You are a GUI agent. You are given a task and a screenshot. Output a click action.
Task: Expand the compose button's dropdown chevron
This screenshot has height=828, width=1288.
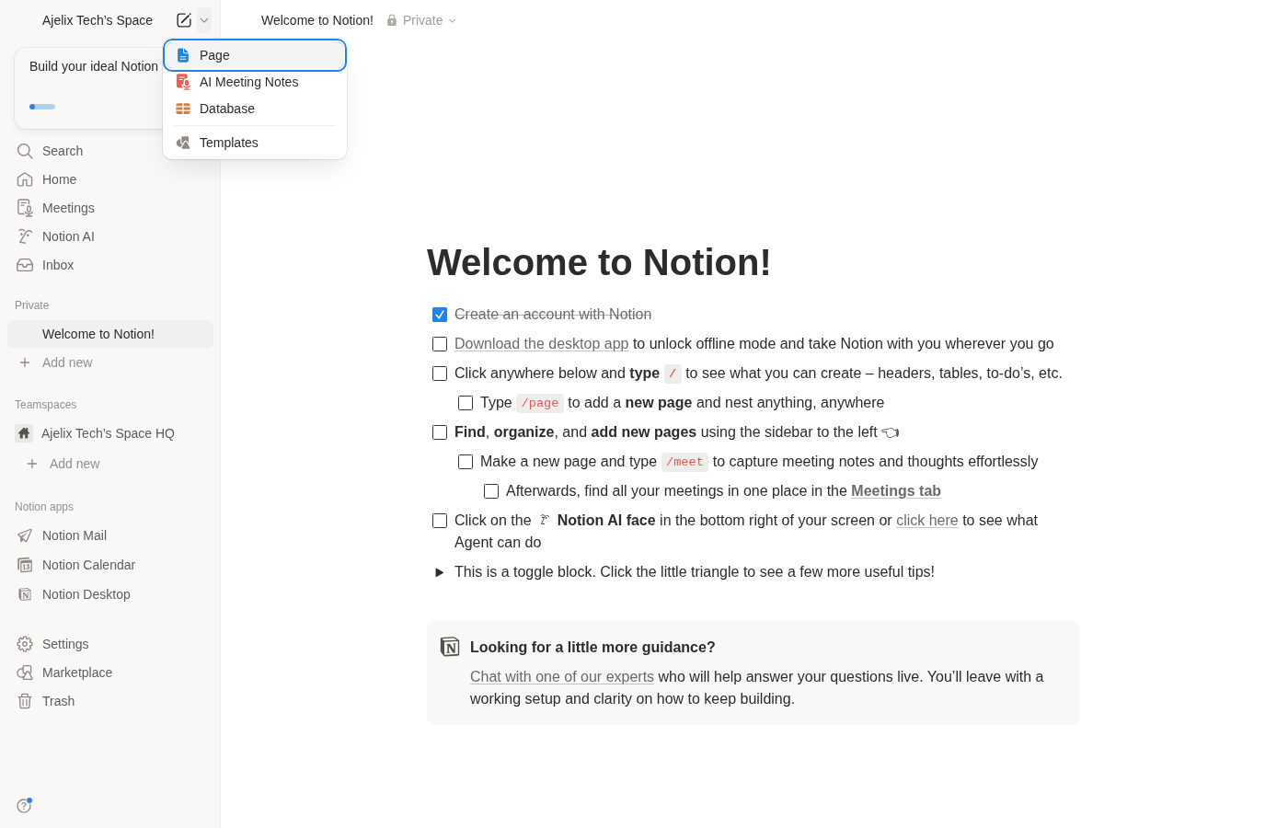click(204, 19)
